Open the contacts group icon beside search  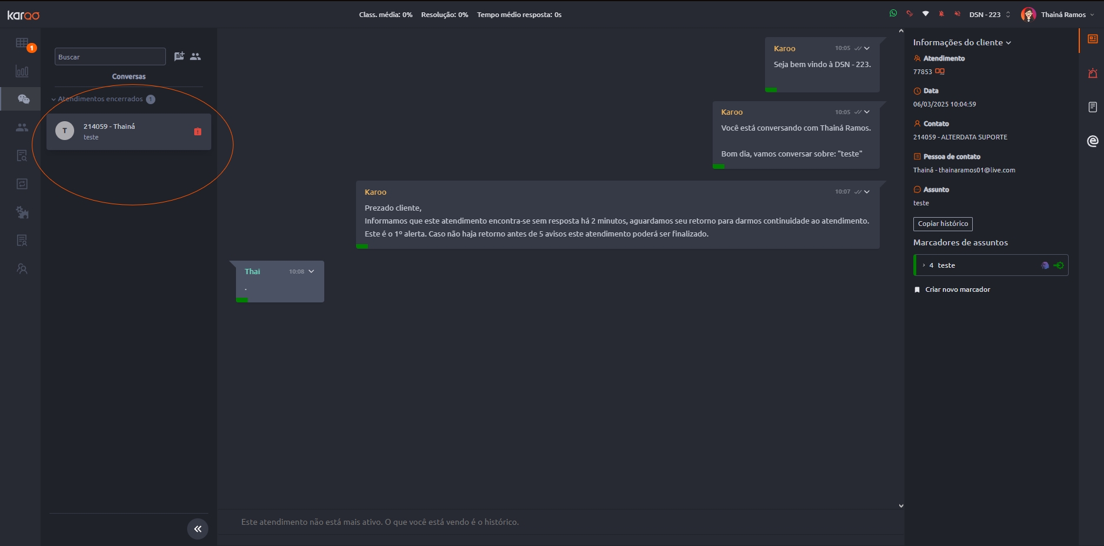195,56
